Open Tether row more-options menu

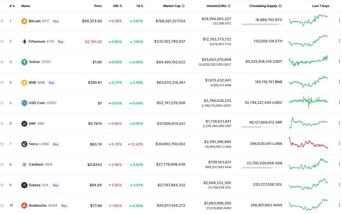point(339,61)
